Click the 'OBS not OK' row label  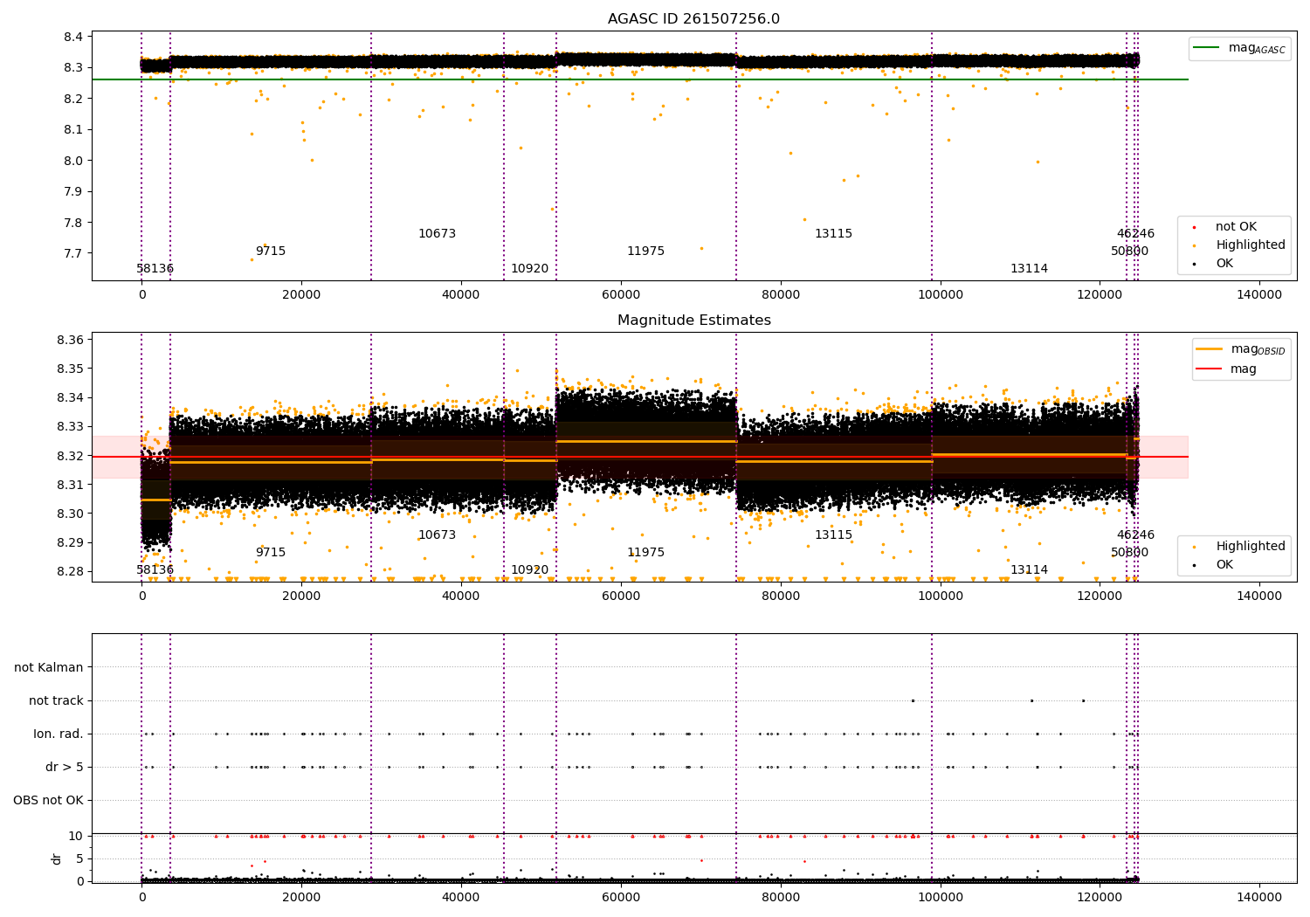pyautogui.click(x=48, y=801)
